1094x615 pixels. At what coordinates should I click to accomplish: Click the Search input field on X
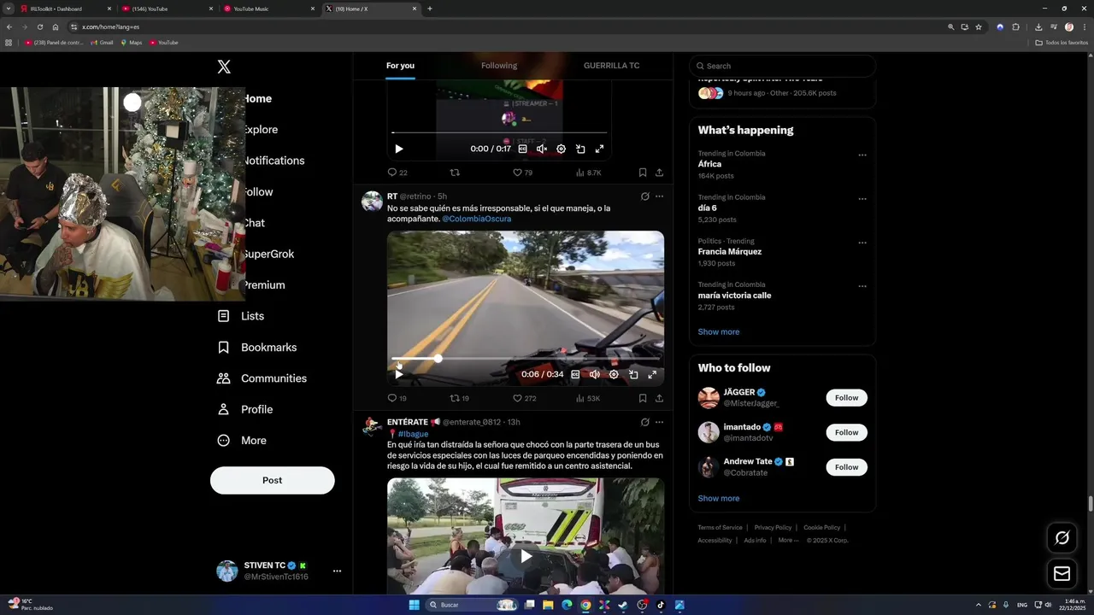783,66
